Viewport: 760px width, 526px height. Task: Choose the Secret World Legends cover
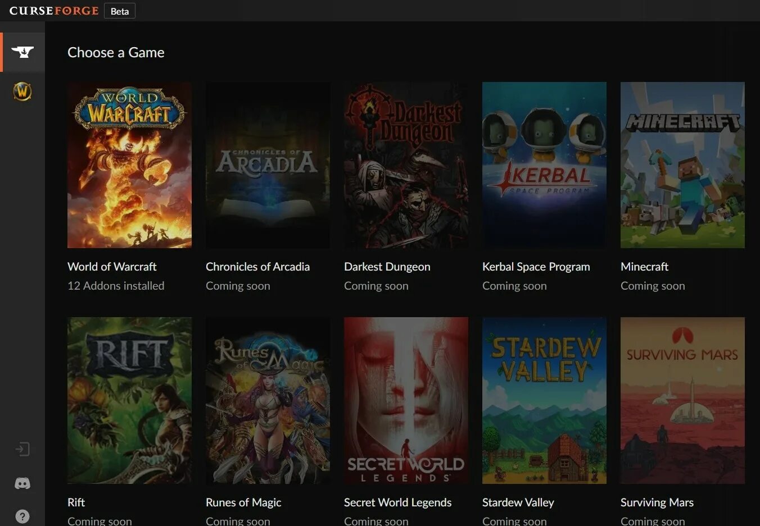point(406,400)
